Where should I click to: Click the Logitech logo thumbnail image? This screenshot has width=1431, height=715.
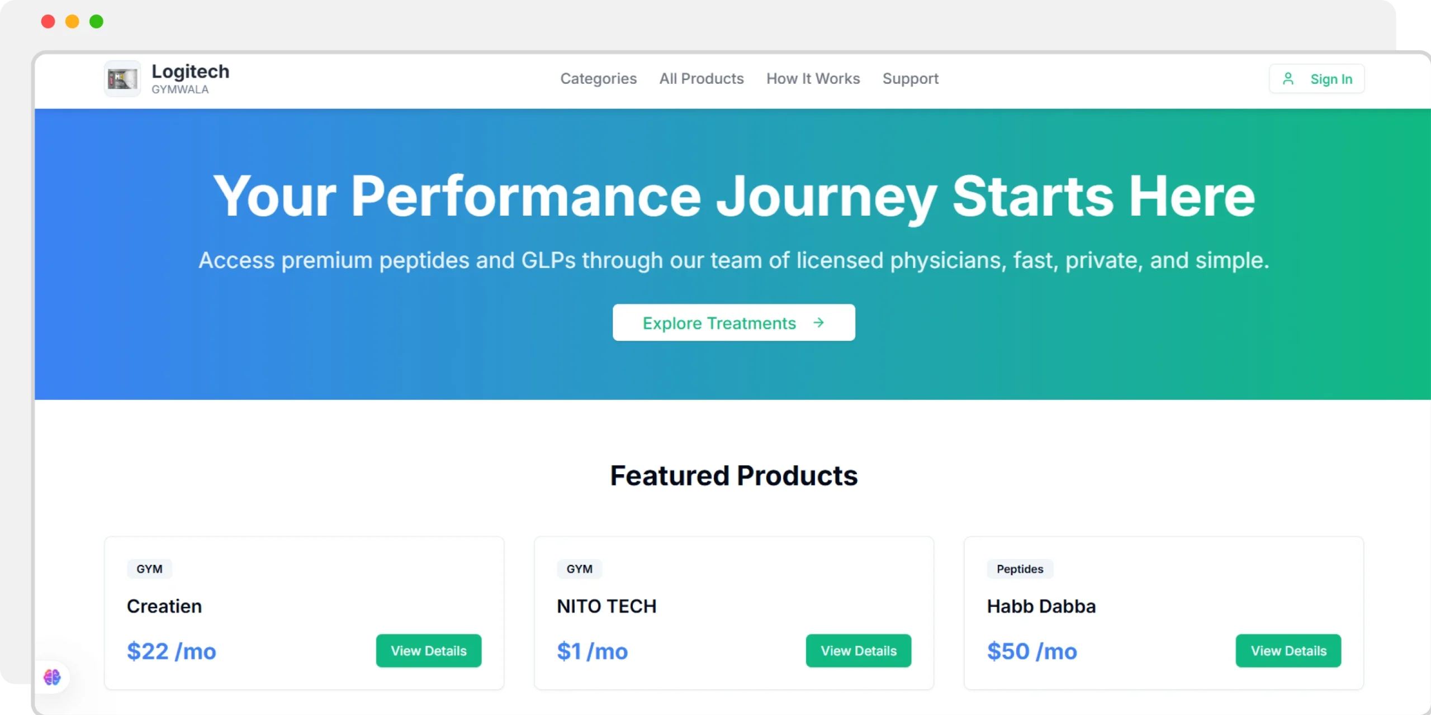click(122, 79)
